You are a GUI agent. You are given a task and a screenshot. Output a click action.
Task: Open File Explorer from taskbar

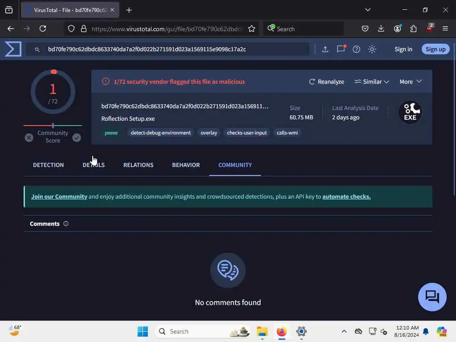pyautogui.click(x=262, y=331)
